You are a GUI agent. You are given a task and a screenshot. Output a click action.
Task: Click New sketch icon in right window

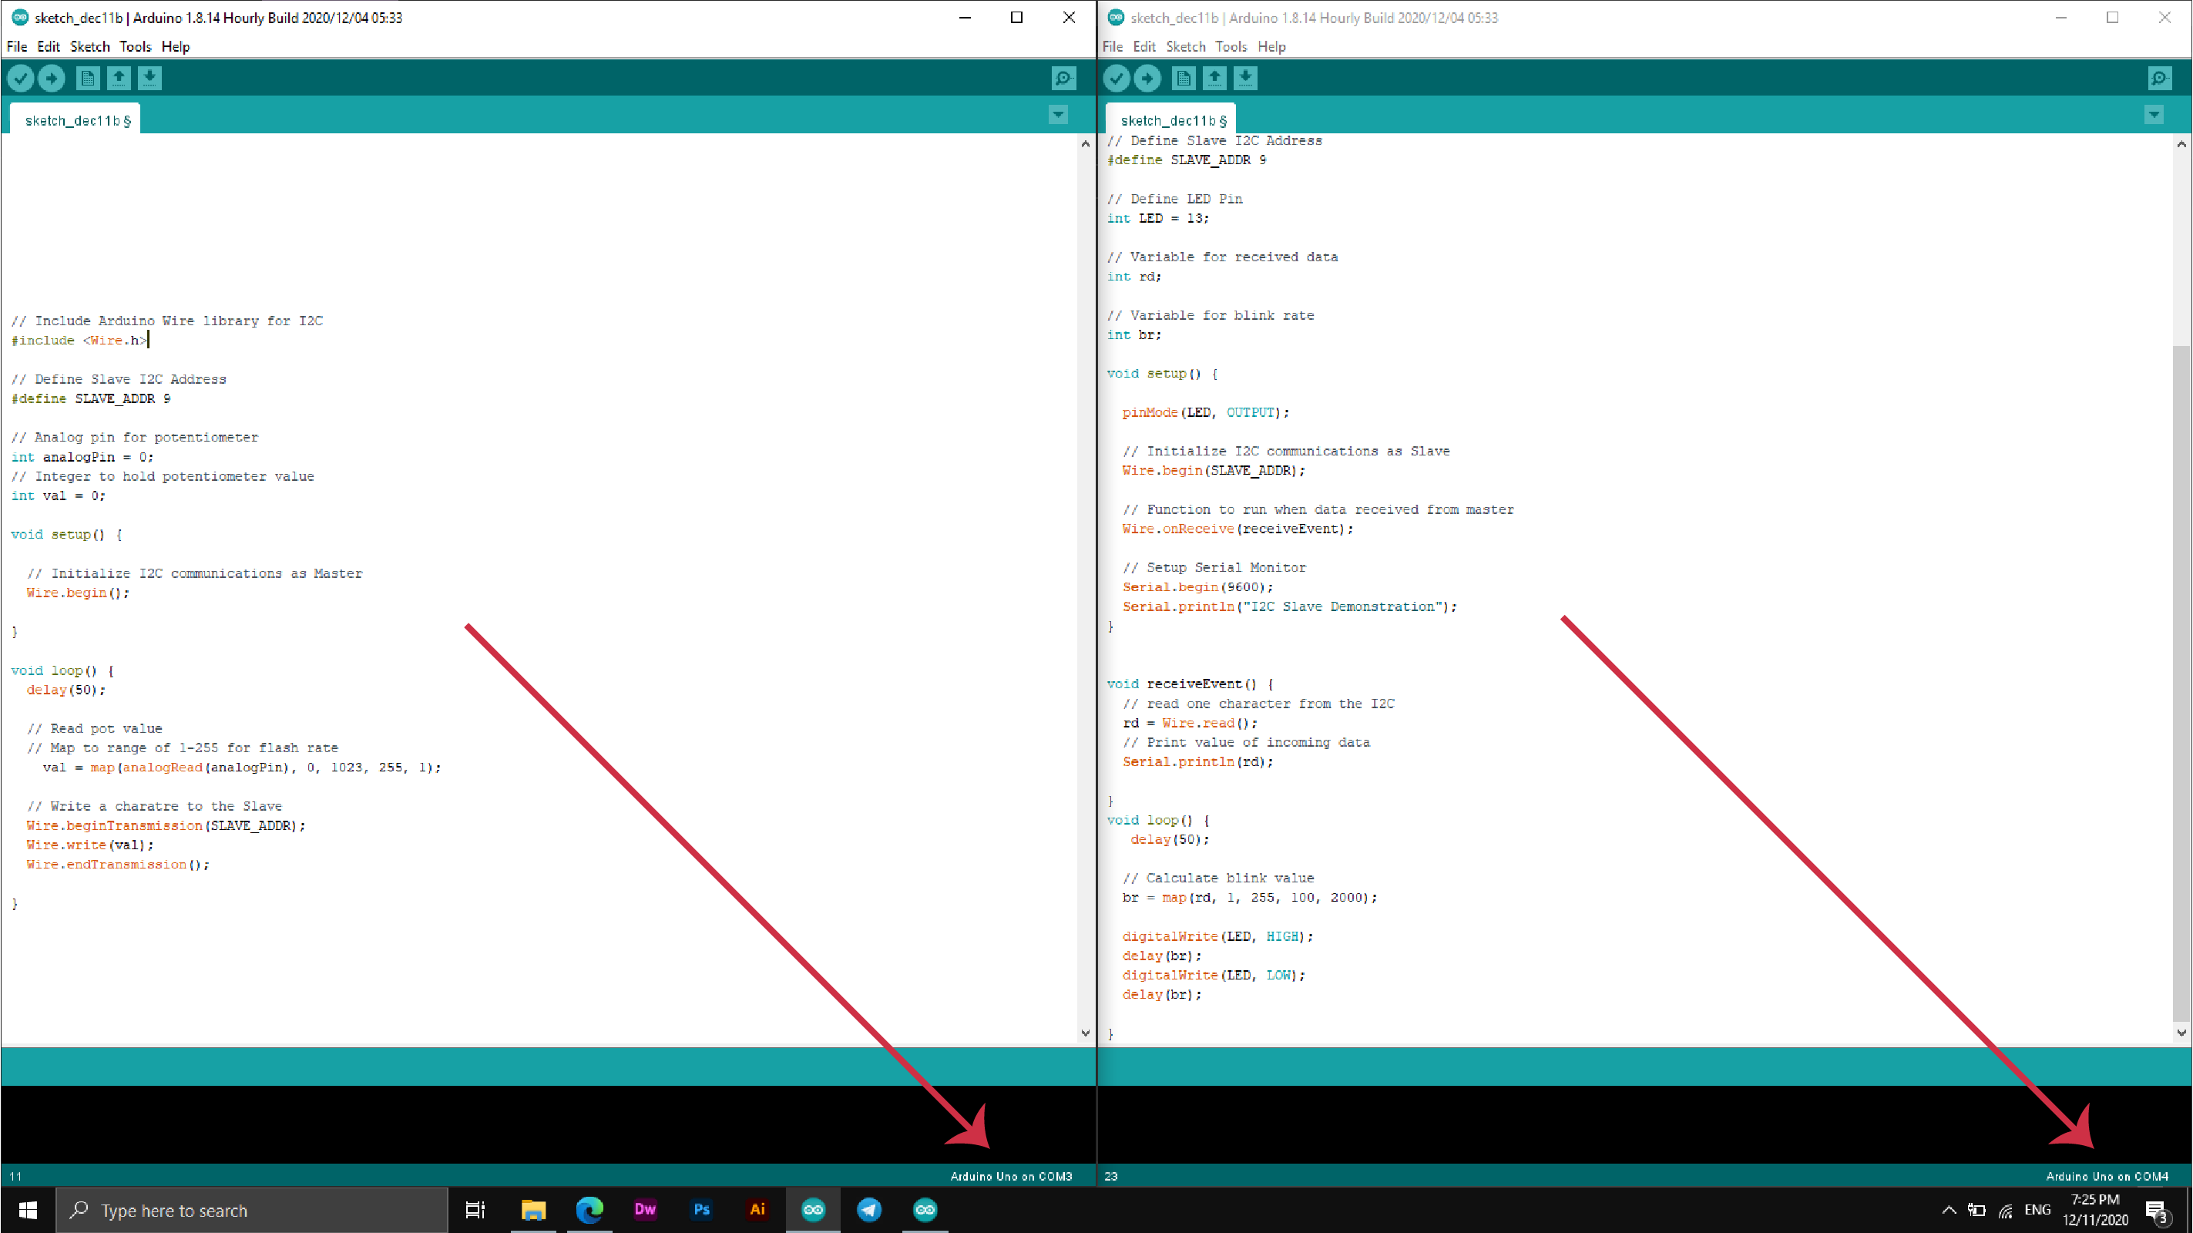coord(1184,79)
